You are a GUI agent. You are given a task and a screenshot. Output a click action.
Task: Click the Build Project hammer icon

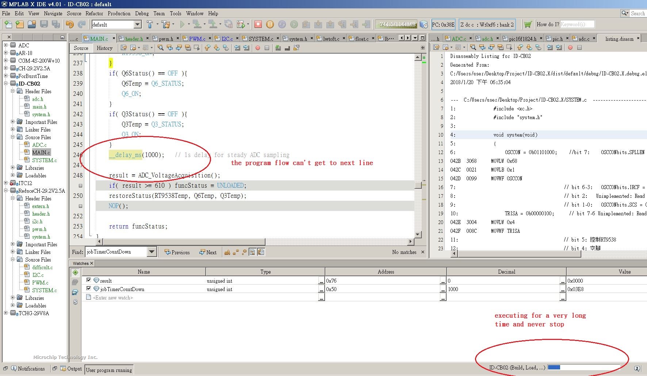(150, 24)
